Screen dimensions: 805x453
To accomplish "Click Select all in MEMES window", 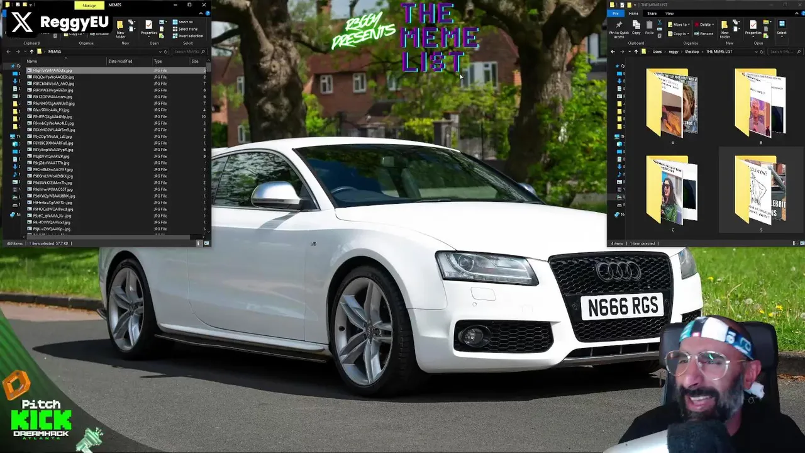I will 182,22.
